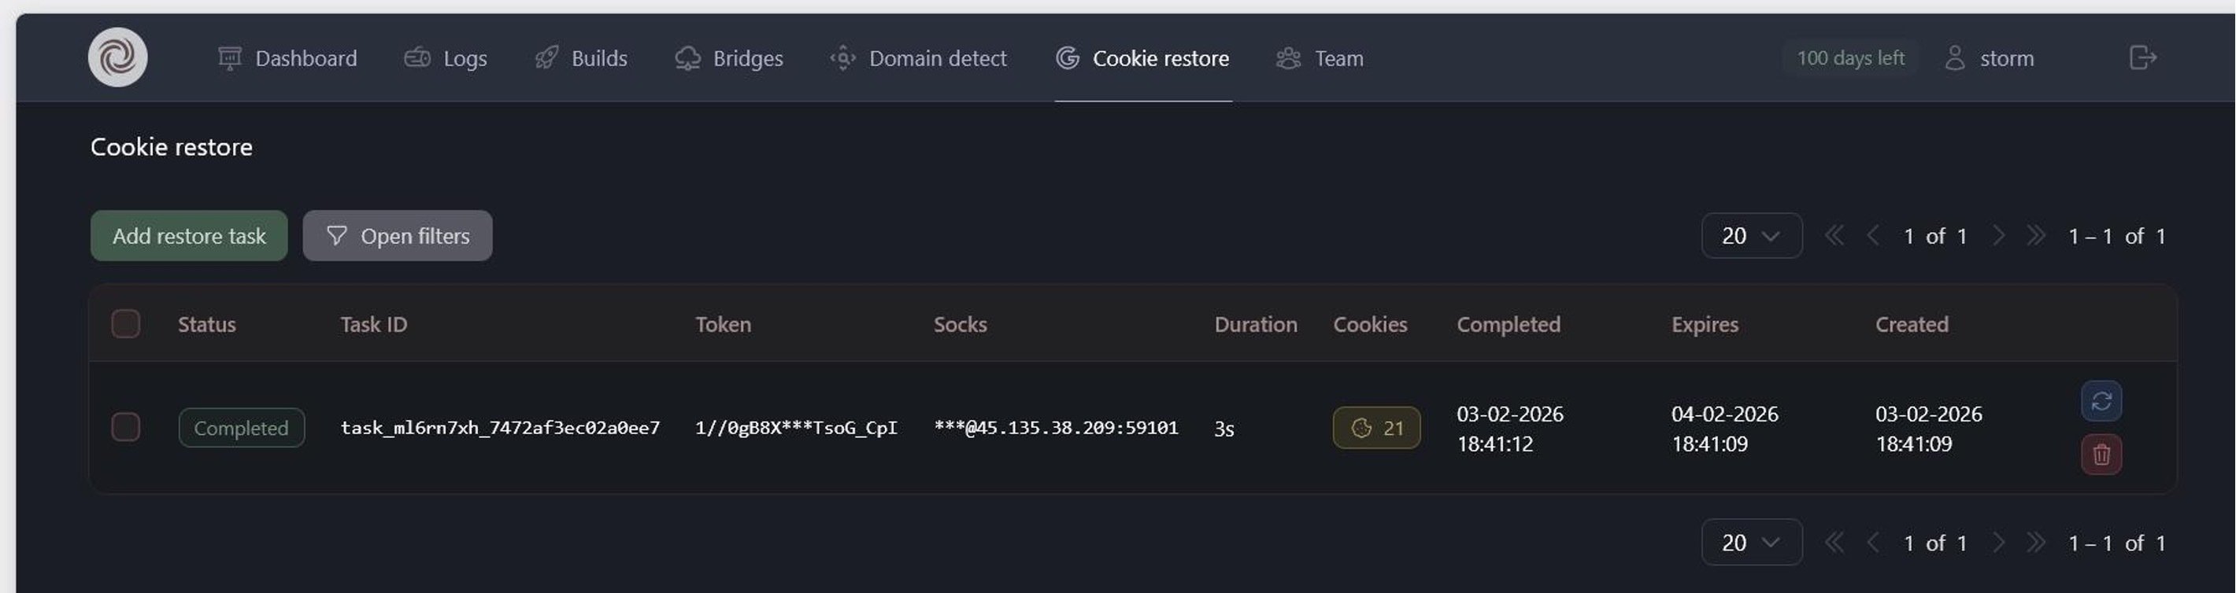Jump to first page above the table
Screen dimensions: 2236x593
(x=1833, y=236)
